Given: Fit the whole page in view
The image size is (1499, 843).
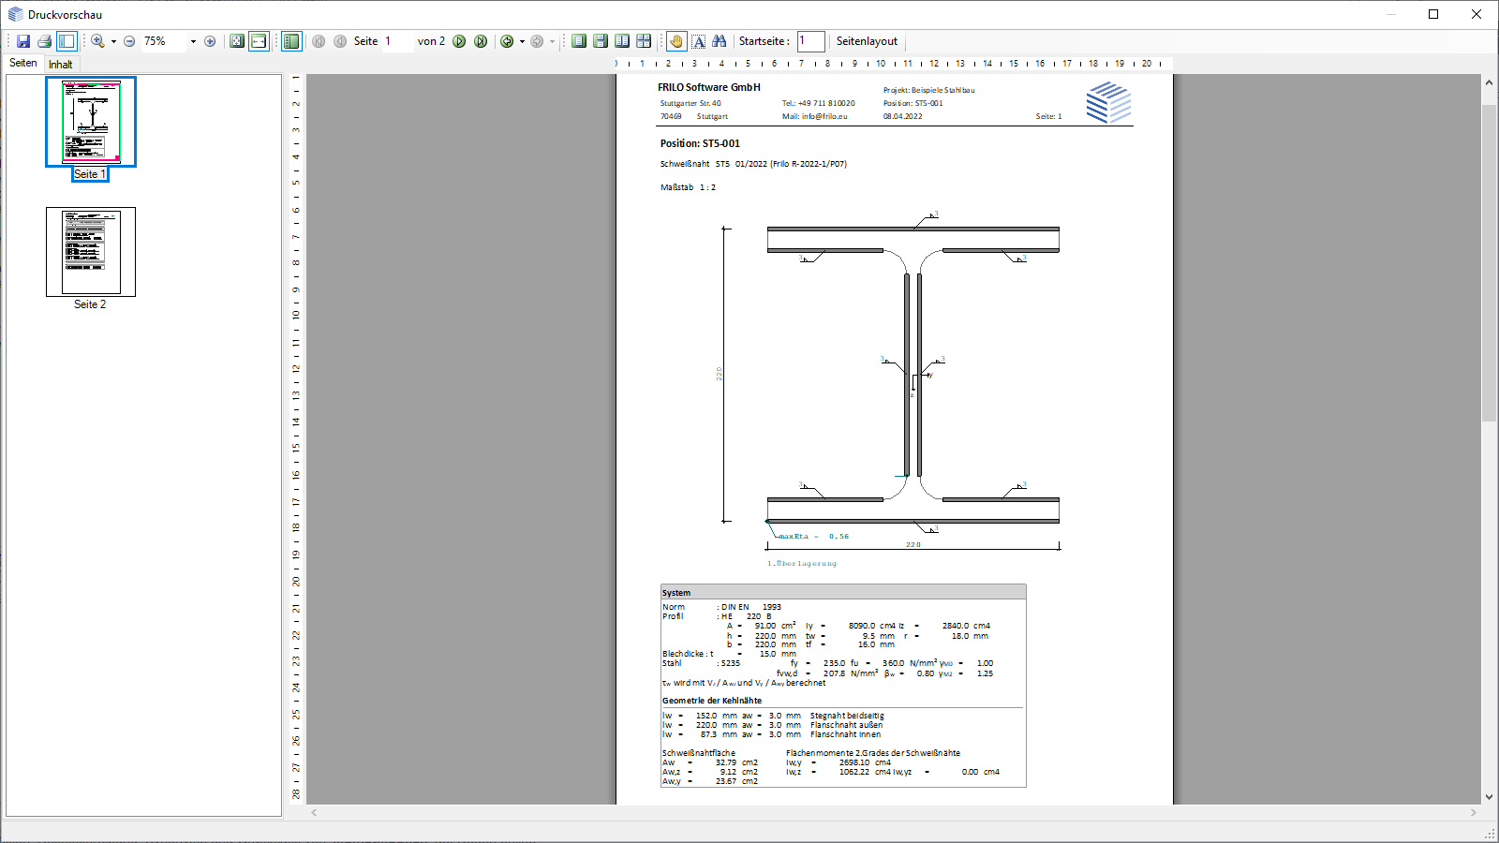Looking at the screenshot, I should (237, 41).
